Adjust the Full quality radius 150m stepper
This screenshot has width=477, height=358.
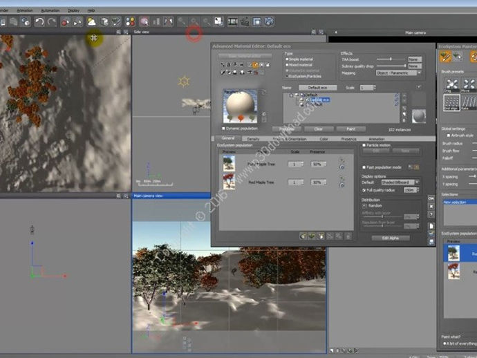pos(418,190)
